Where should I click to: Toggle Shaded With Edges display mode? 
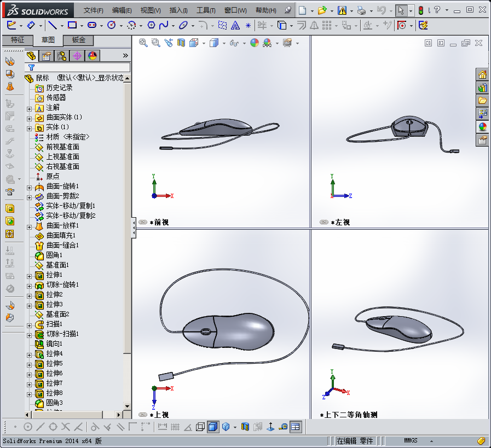pyautogui.click(x=213, y=427)
